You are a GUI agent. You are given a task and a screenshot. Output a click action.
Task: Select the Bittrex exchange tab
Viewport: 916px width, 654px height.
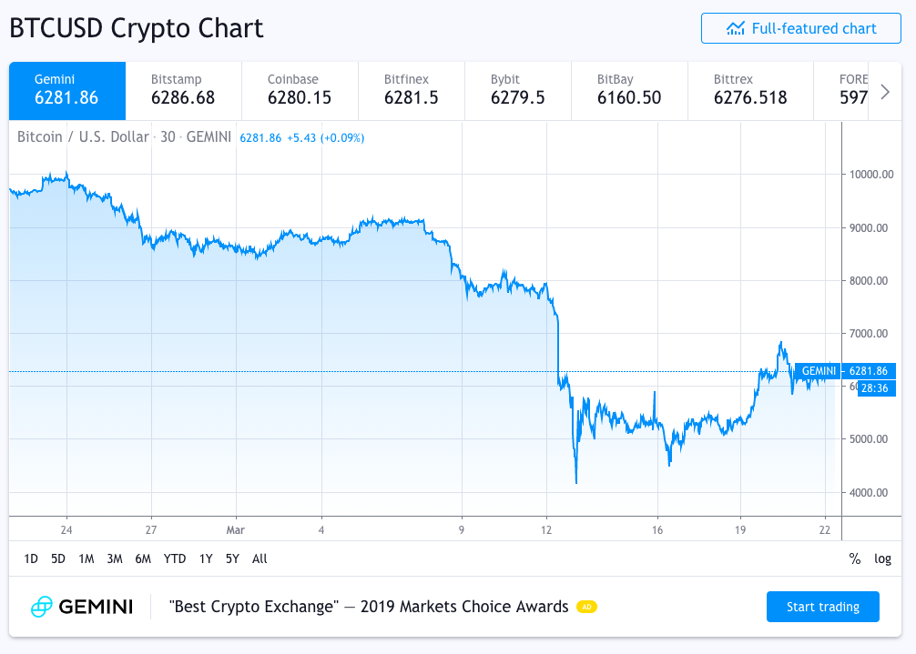[750, 90]
